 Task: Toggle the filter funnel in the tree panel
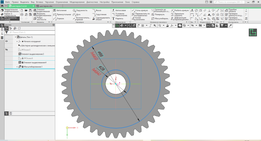click(x=6, y=33)
